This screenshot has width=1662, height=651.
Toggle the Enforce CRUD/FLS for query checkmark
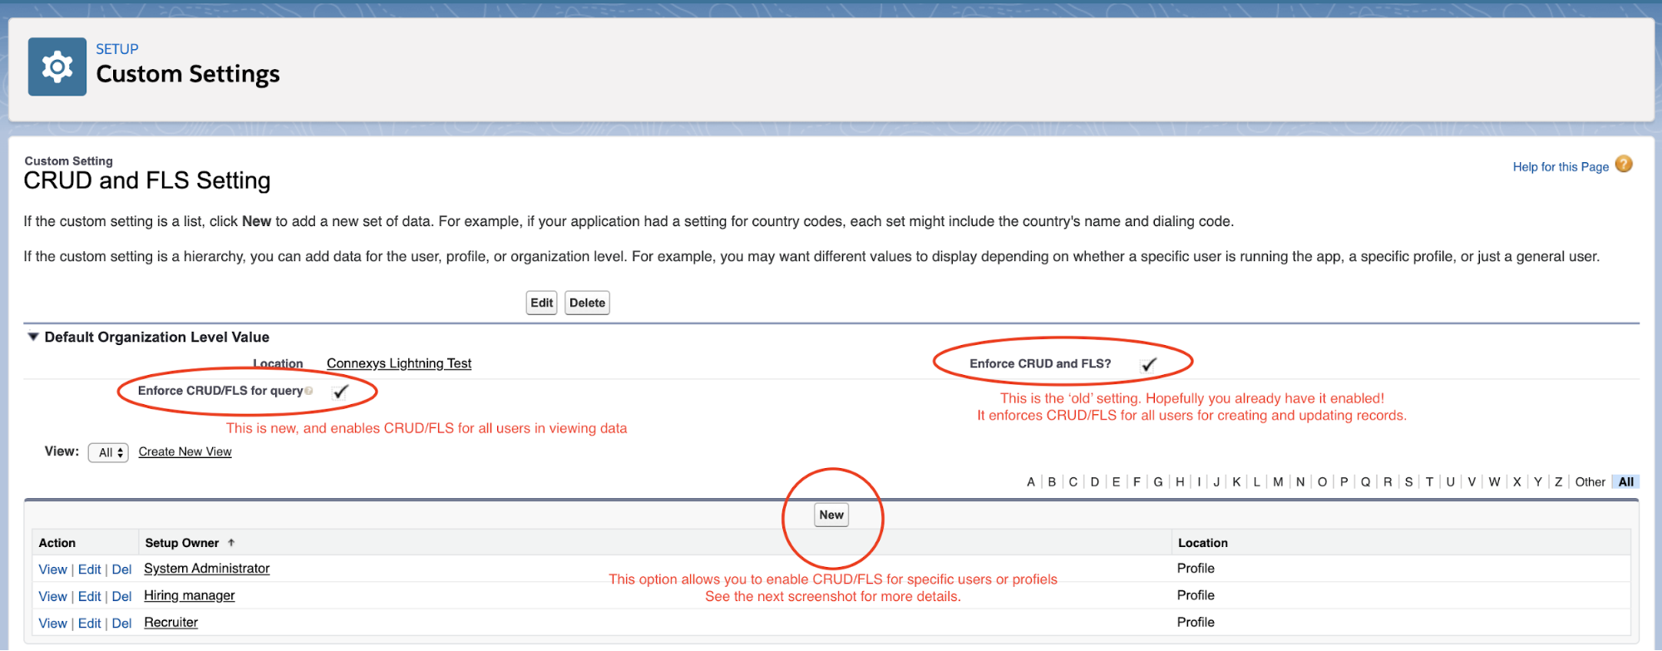(x=340, y=392)
